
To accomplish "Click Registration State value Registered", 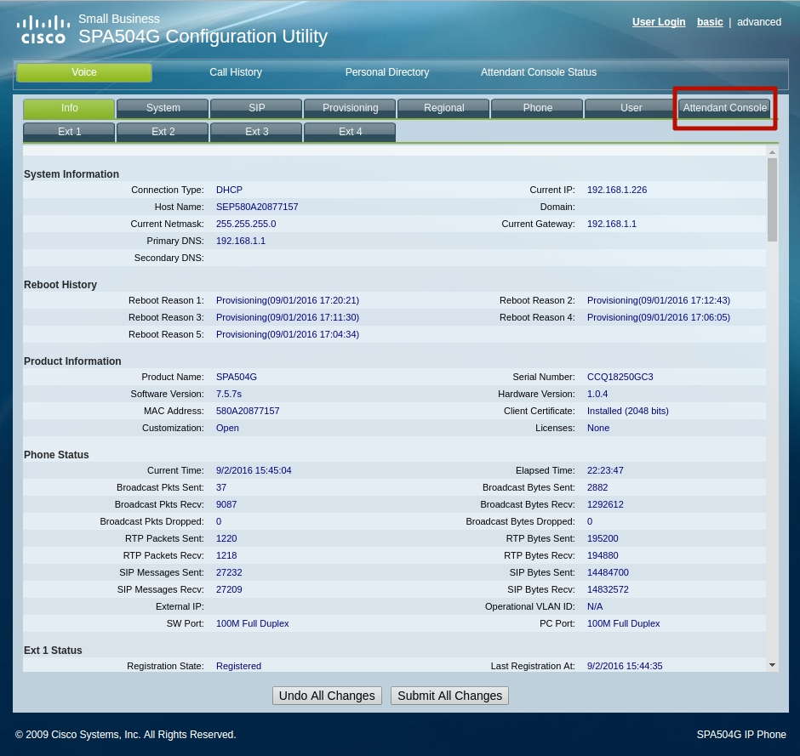I will pyautogui.click(x=238, y=666).
